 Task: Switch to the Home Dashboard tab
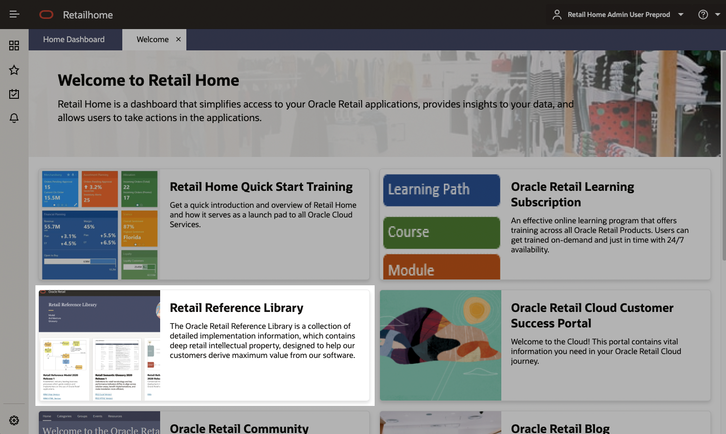tap(74, 40)
